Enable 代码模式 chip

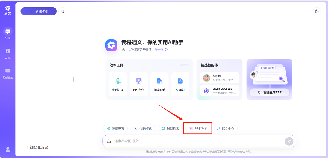[143, 129]
